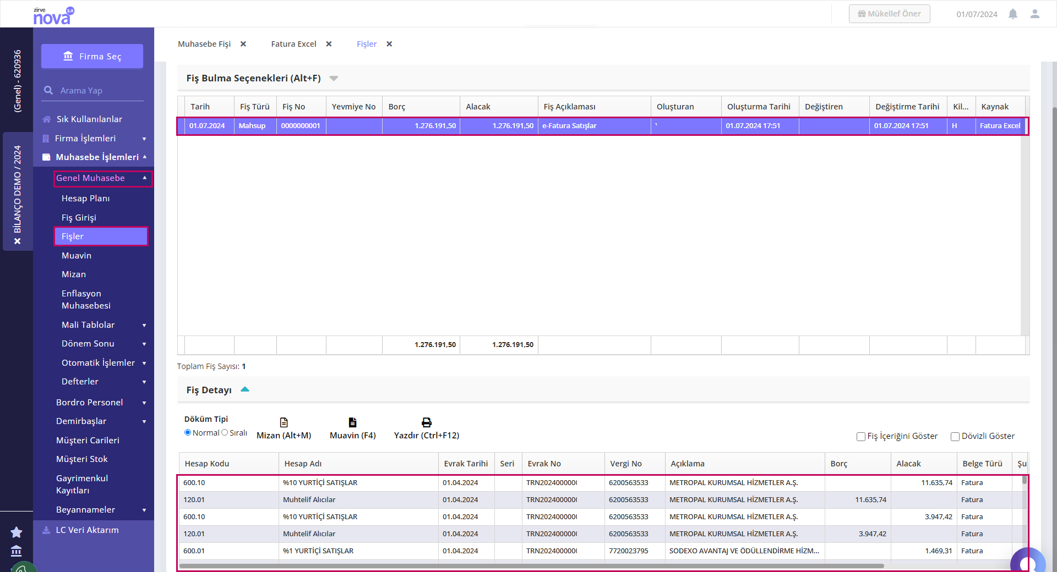
Task: Select the SODEXO AVANTAJ detail row
Action: click(600, 551)
